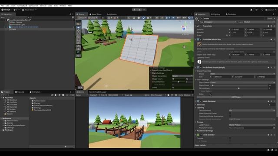This screenshot has height=156, width=278.
Task: Switch to the Lighting tab
Action: tap(215, 14)
